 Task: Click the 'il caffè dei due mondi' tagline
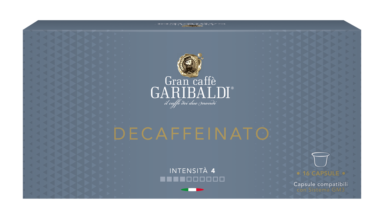pyautogui.click(x=191, y=103)
